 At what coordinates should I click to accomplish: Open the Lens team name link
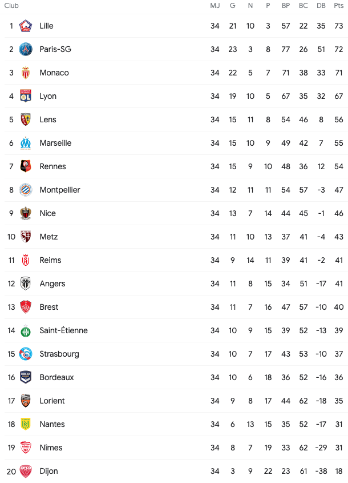[48, 119]
